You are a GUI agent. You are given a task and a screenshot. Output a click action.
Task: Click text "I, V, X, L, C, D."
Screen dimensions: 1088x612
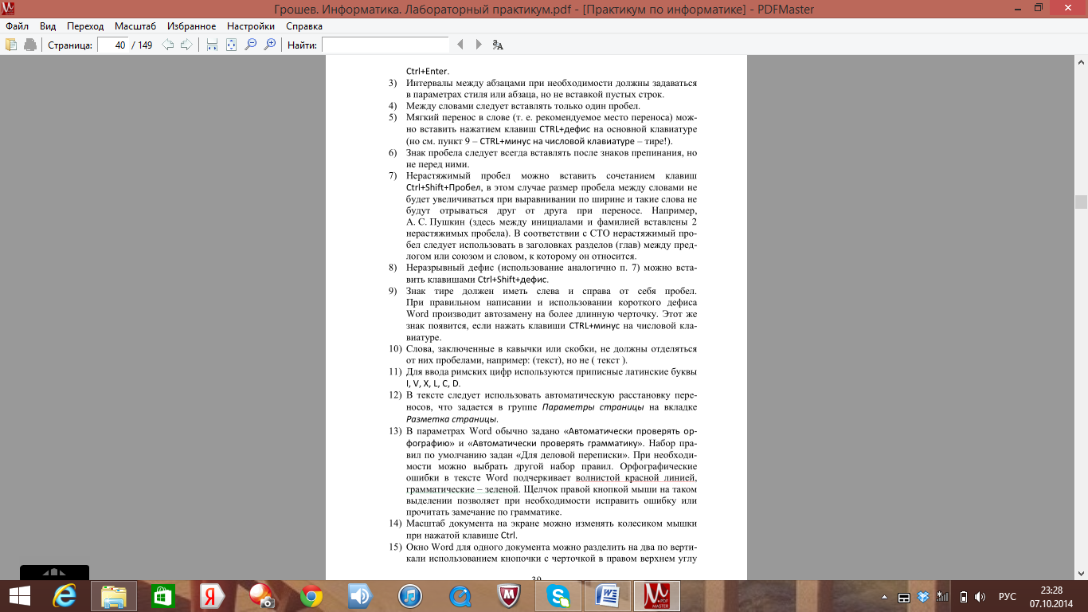point(433,383)
